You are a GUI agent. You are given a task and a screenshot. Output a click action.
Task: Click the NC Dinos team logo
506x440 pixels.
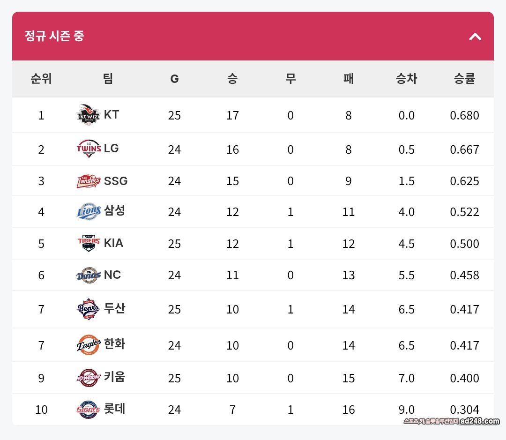point(89,275)
